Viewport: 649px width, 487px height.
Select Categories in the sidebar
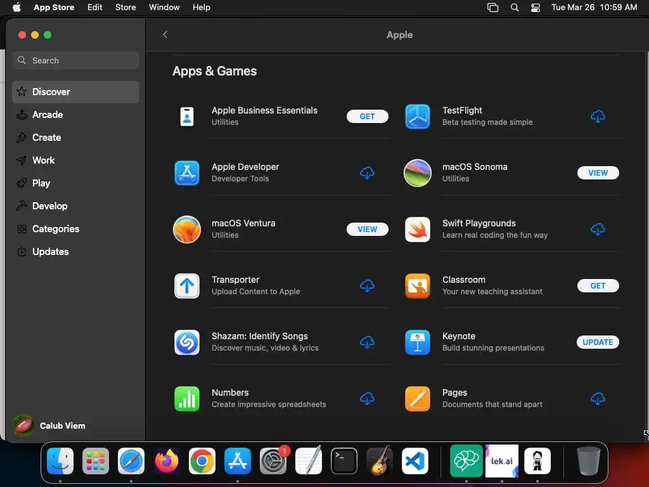point(75,228)
